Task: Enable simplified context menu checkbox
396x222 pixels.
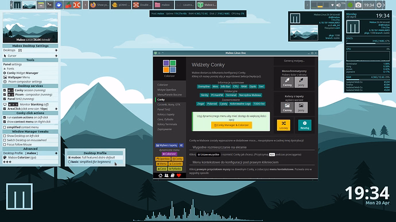Action: tap(5, 127)
